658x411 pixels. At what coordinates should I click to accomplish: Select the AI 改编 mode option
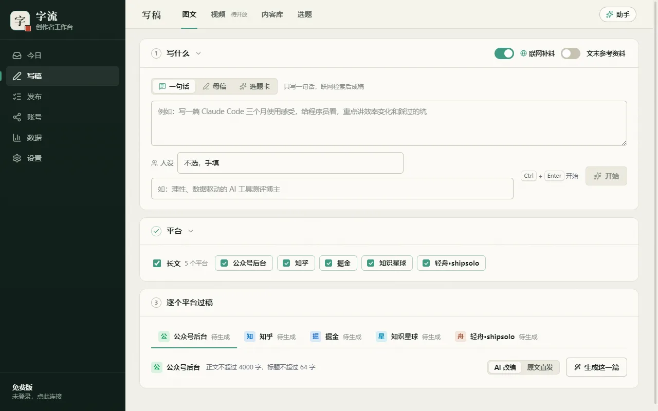click(x=505, y=367)
